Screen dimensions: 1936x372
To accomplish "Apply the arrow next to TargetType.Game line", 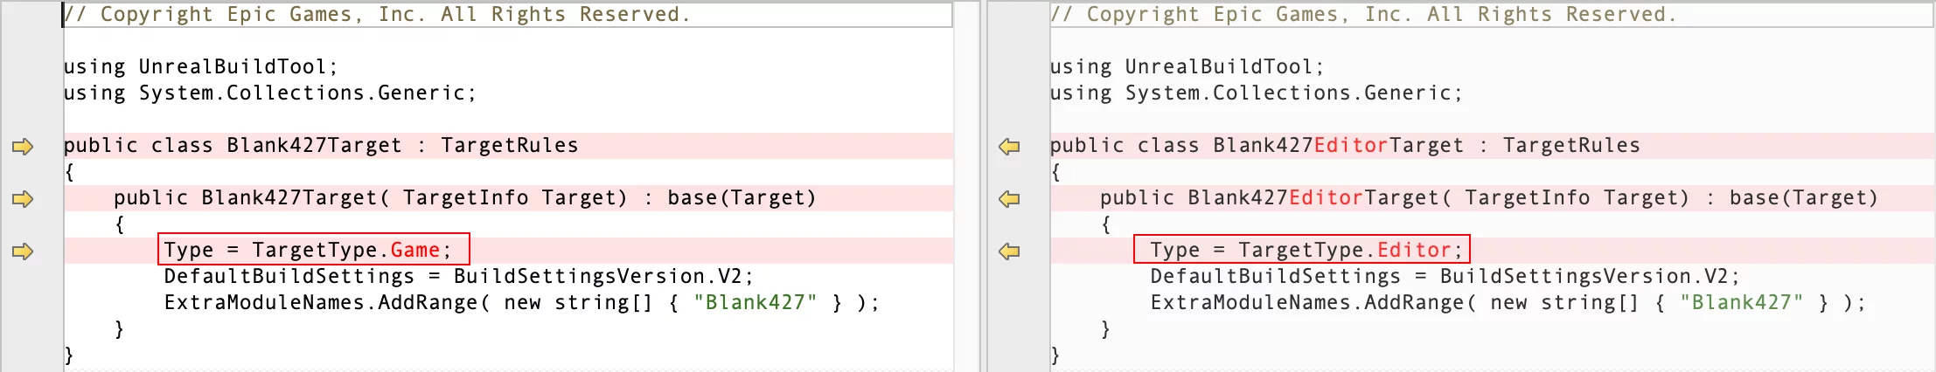I will coord(23,251).
